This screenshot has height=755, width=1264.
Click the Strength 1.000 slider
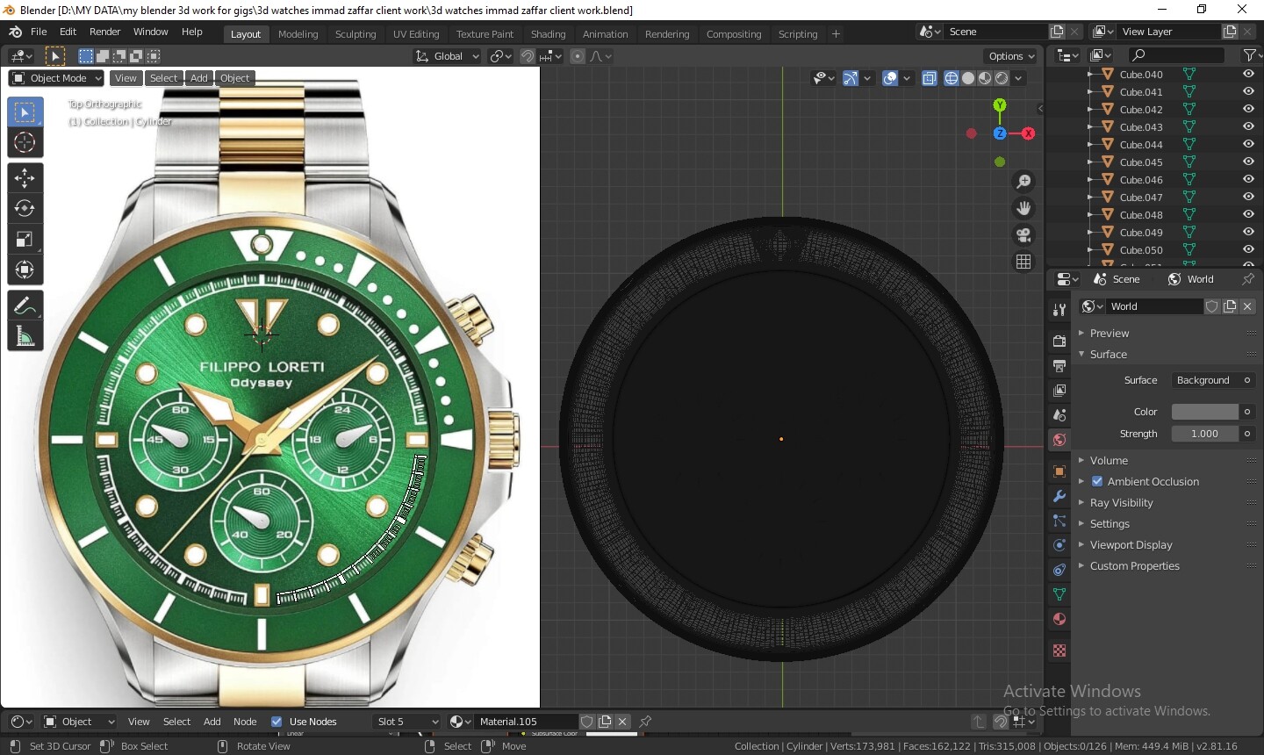tap(1204, 434)
